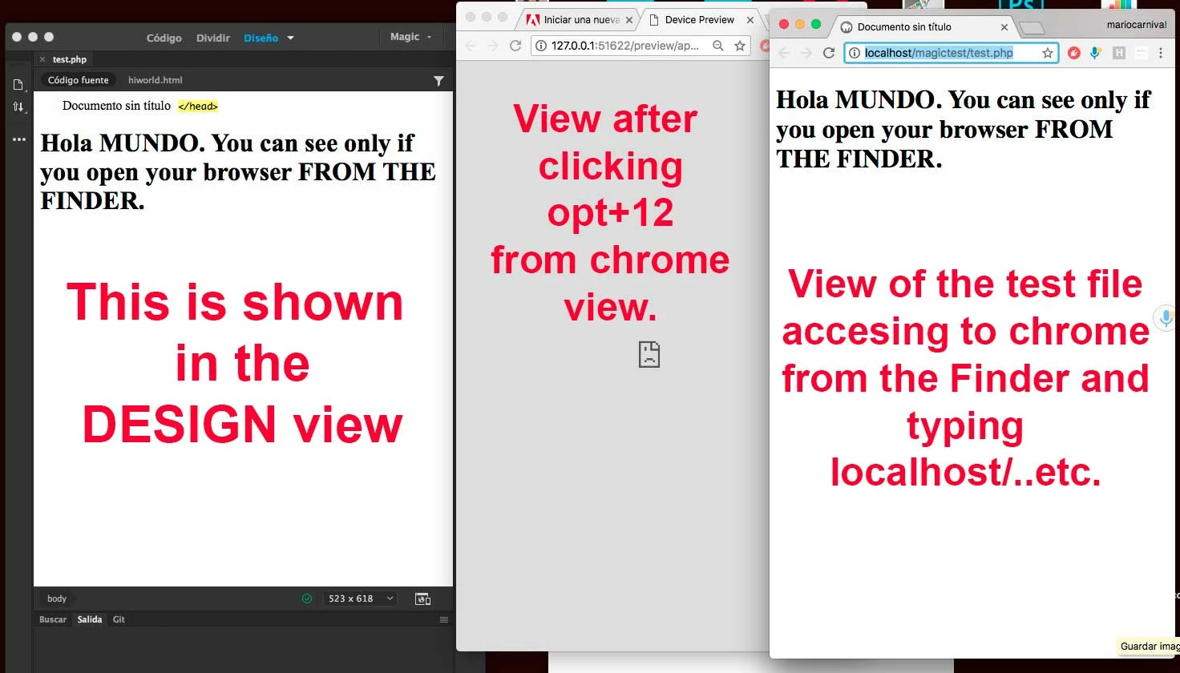This screenshot has height=673, width=1180.
Task: Select the Iniciar una nueva tab in Chrome
Action: (x=577, y=20)
